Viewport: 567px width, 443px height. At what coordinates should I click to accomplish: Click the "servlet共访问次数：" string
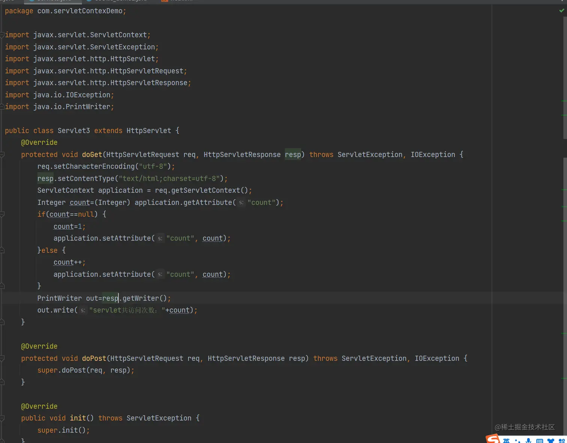(x=127, y=310)
